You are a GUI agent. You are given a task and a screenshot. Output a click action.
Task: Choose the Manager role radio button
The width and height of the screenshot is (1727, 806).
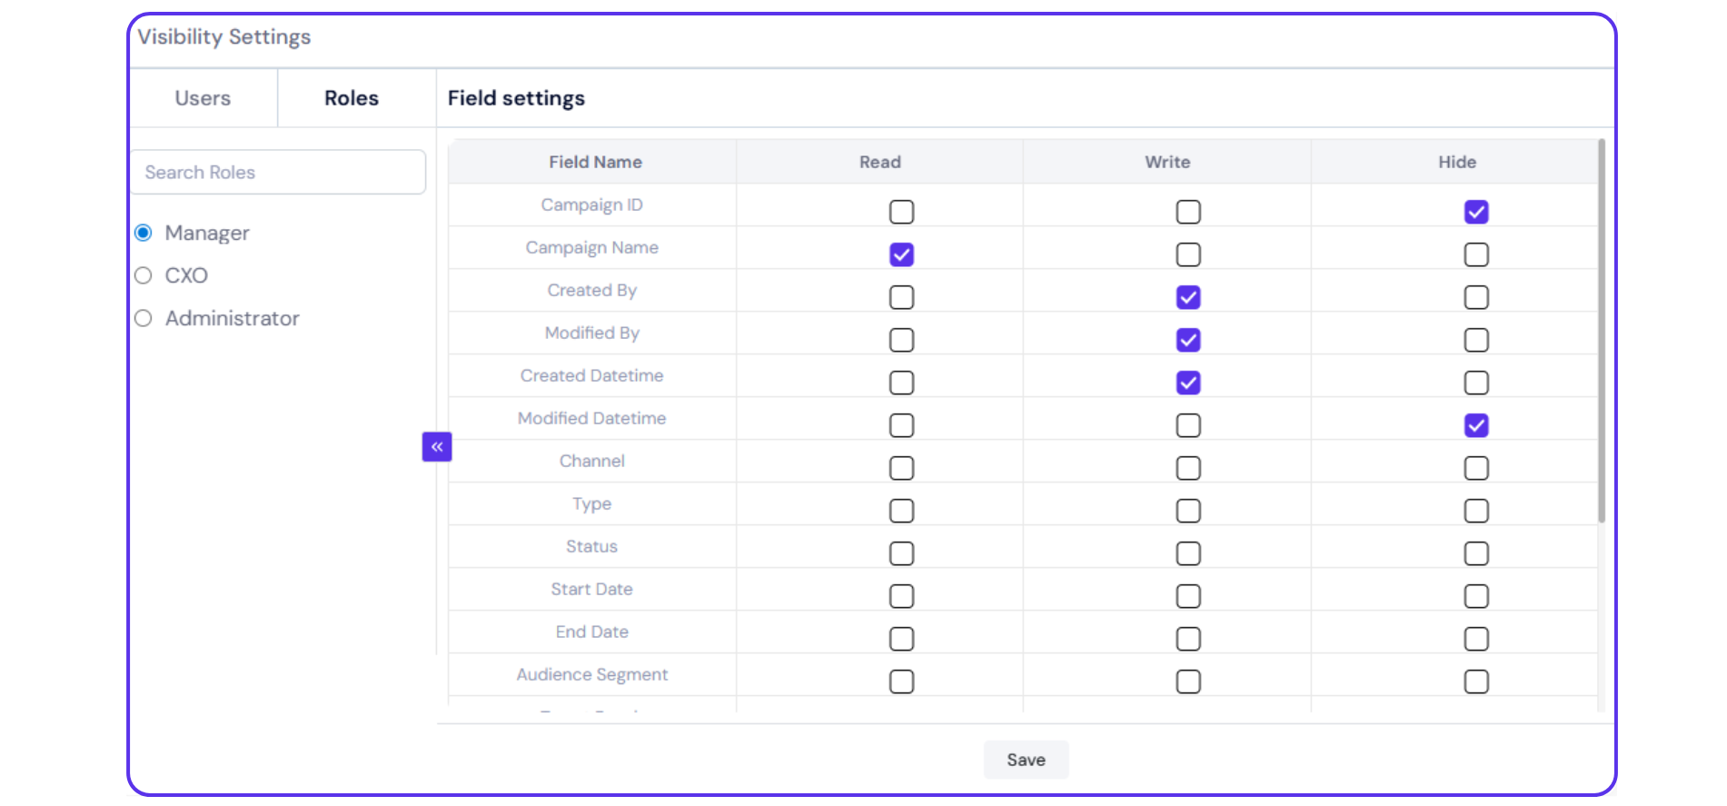[144, 233]
